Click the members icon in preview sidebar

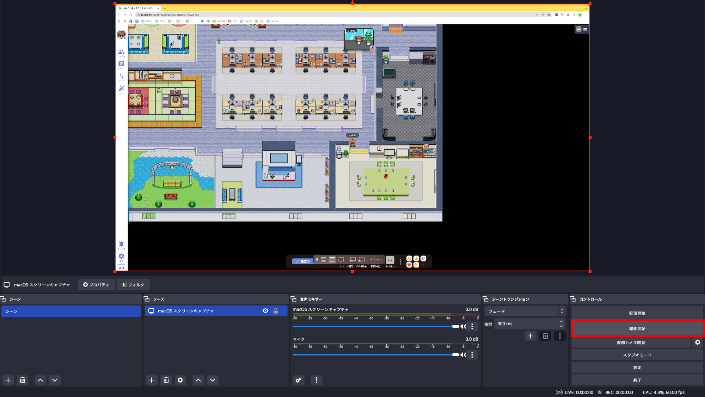[x=121, y=52]
